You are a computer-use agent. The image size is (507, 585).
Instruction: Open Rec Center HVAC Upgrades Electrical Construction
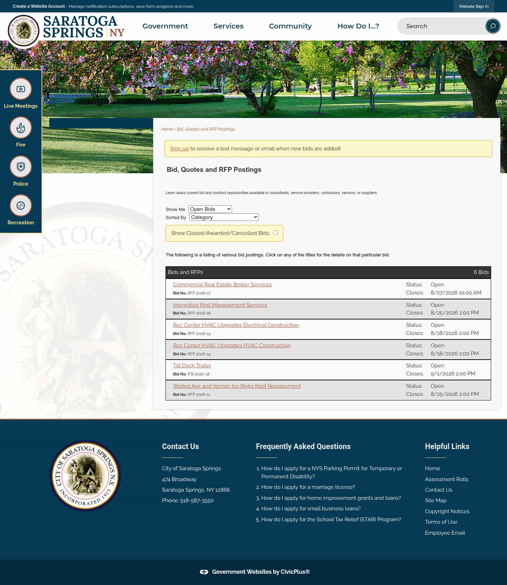pyautogui.click(x=236, y=325)
